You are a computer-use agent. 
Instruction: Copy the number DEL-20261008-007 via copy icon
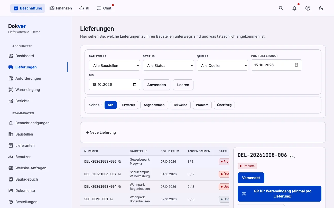(x=120, y=174)
